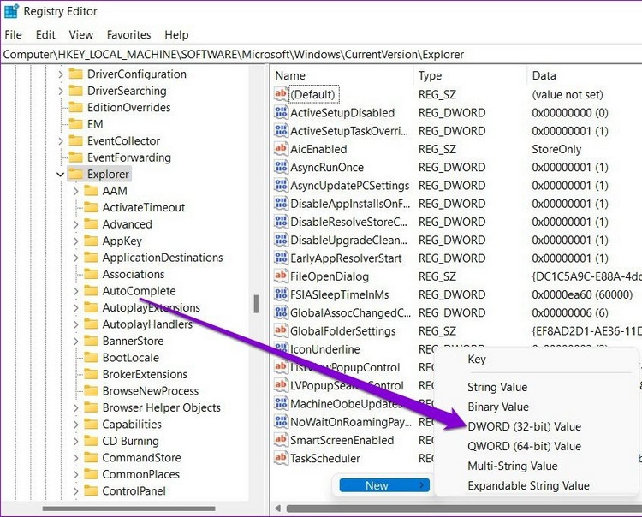This screenshot has width=642, height=517.
Task: Choose String Value from submenu
Action: click(497, 387)
